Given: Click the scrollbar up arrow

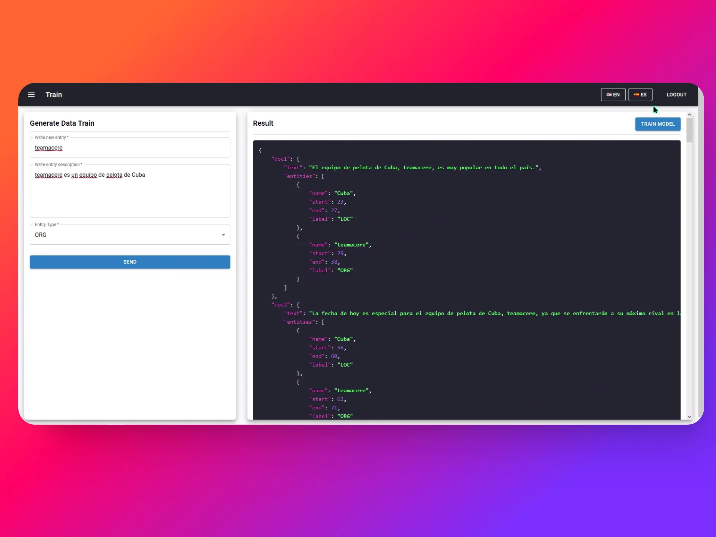Looking at the screenshot, I should [689, 115].
